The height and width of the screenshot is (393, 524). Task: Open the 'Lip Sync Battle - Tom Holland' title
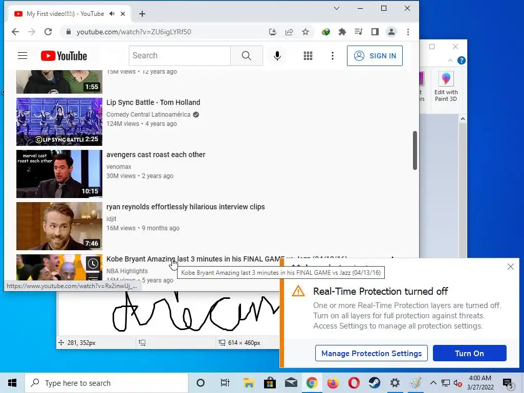pos(153,102)
